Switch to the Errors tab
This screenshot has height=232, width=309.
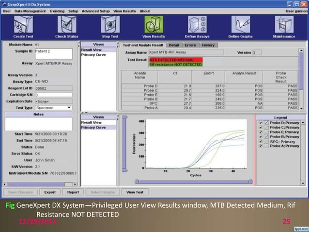190,45
